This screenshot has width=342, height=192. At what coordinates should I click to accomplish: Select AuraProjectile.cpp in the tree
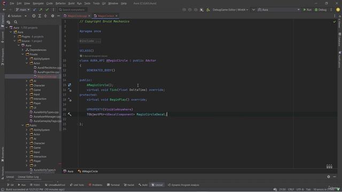coord(46,72)
